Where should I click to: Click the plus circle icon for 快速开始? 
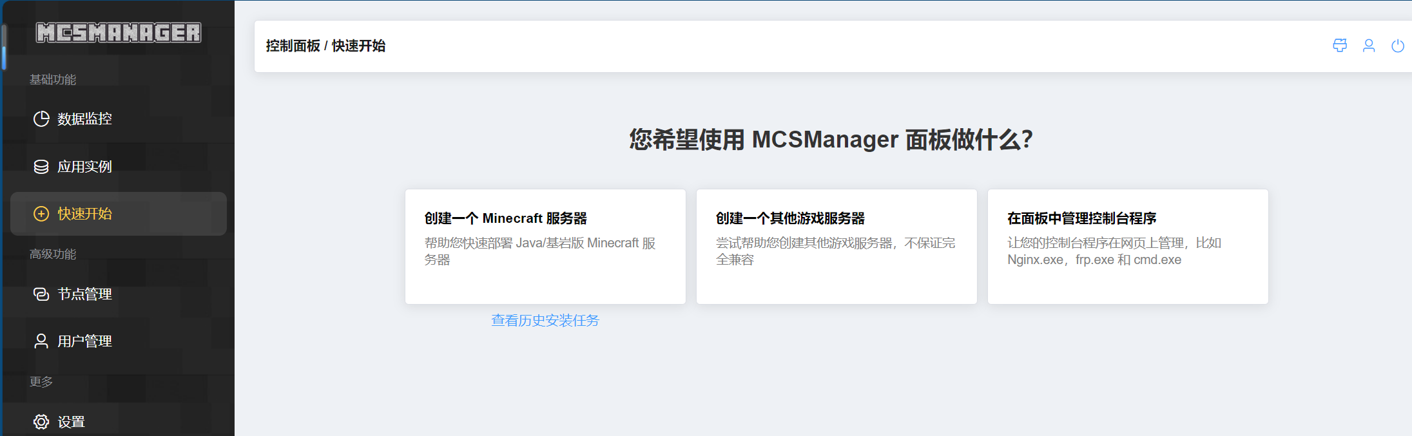41,214
